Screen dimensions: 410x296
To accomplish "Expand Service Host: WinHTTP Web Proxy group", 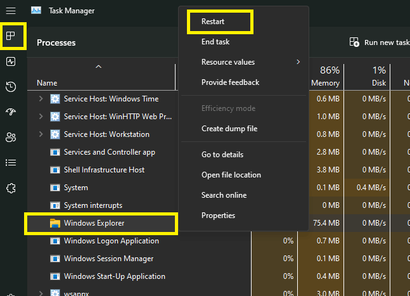I will click(41, 117).
